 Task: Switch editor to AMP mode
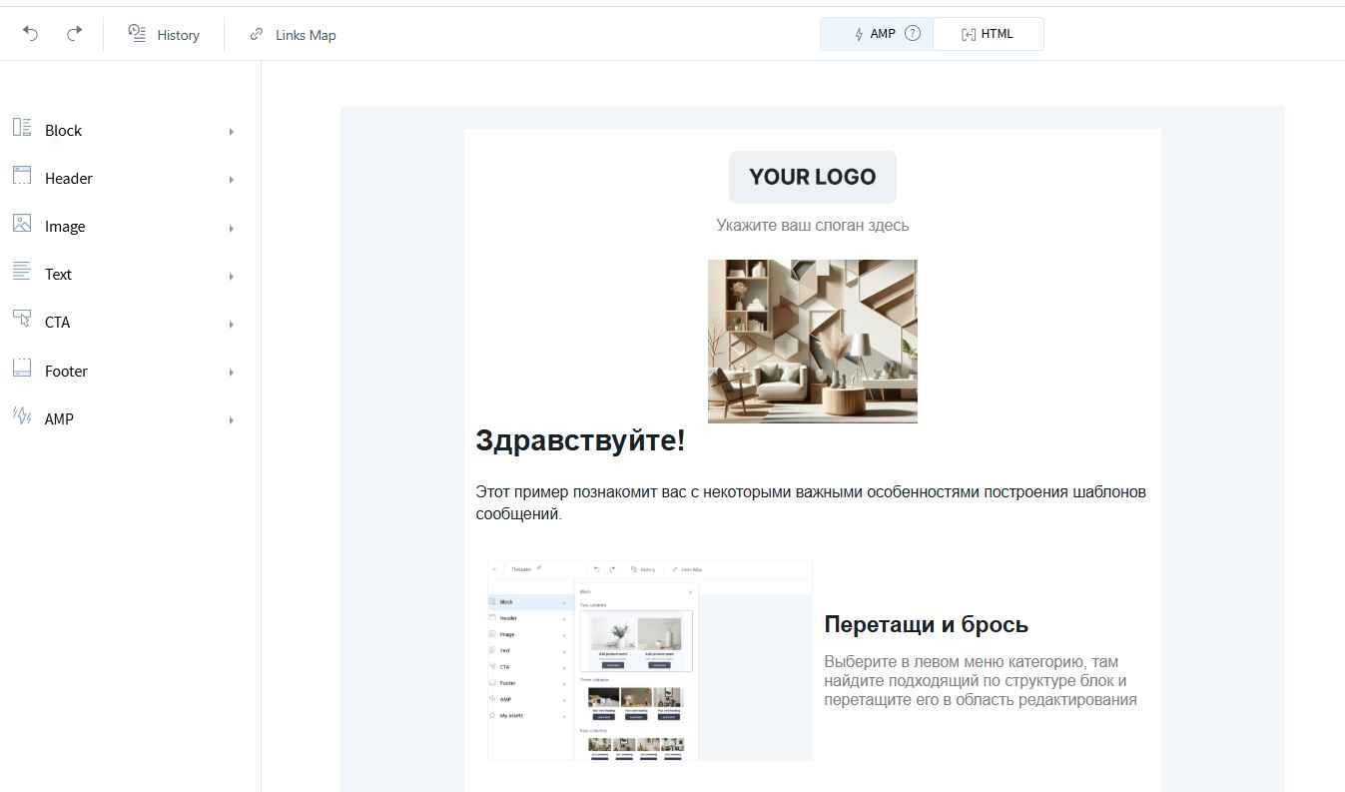(874, 34)
